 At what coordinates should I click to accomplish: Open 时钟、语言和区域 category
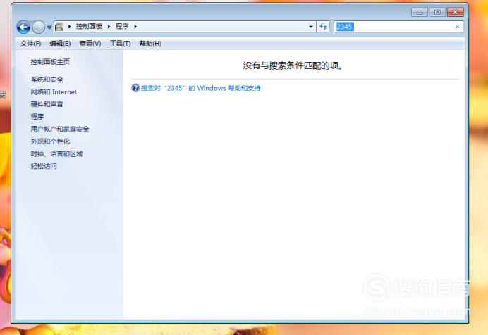[56, 154]
